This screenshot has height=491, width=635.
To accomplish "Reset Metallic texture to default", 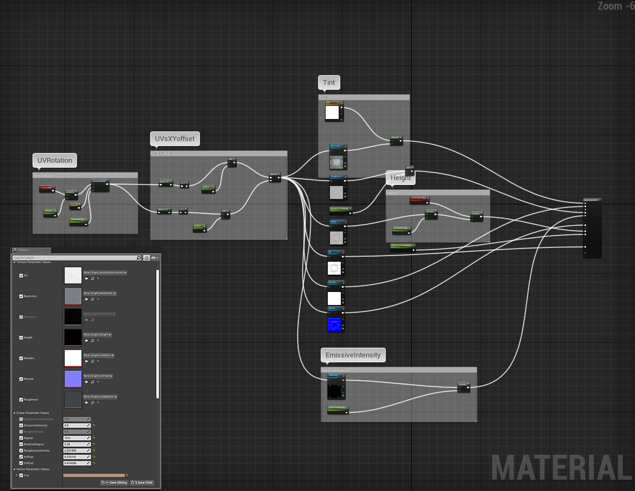I will pos(98,361).
